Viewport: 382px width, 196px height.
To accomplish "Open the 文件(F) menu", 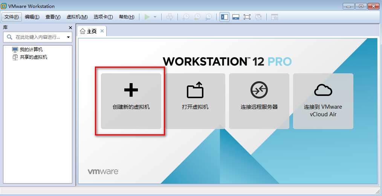I will pyautogui.click(x=11, y=17).
